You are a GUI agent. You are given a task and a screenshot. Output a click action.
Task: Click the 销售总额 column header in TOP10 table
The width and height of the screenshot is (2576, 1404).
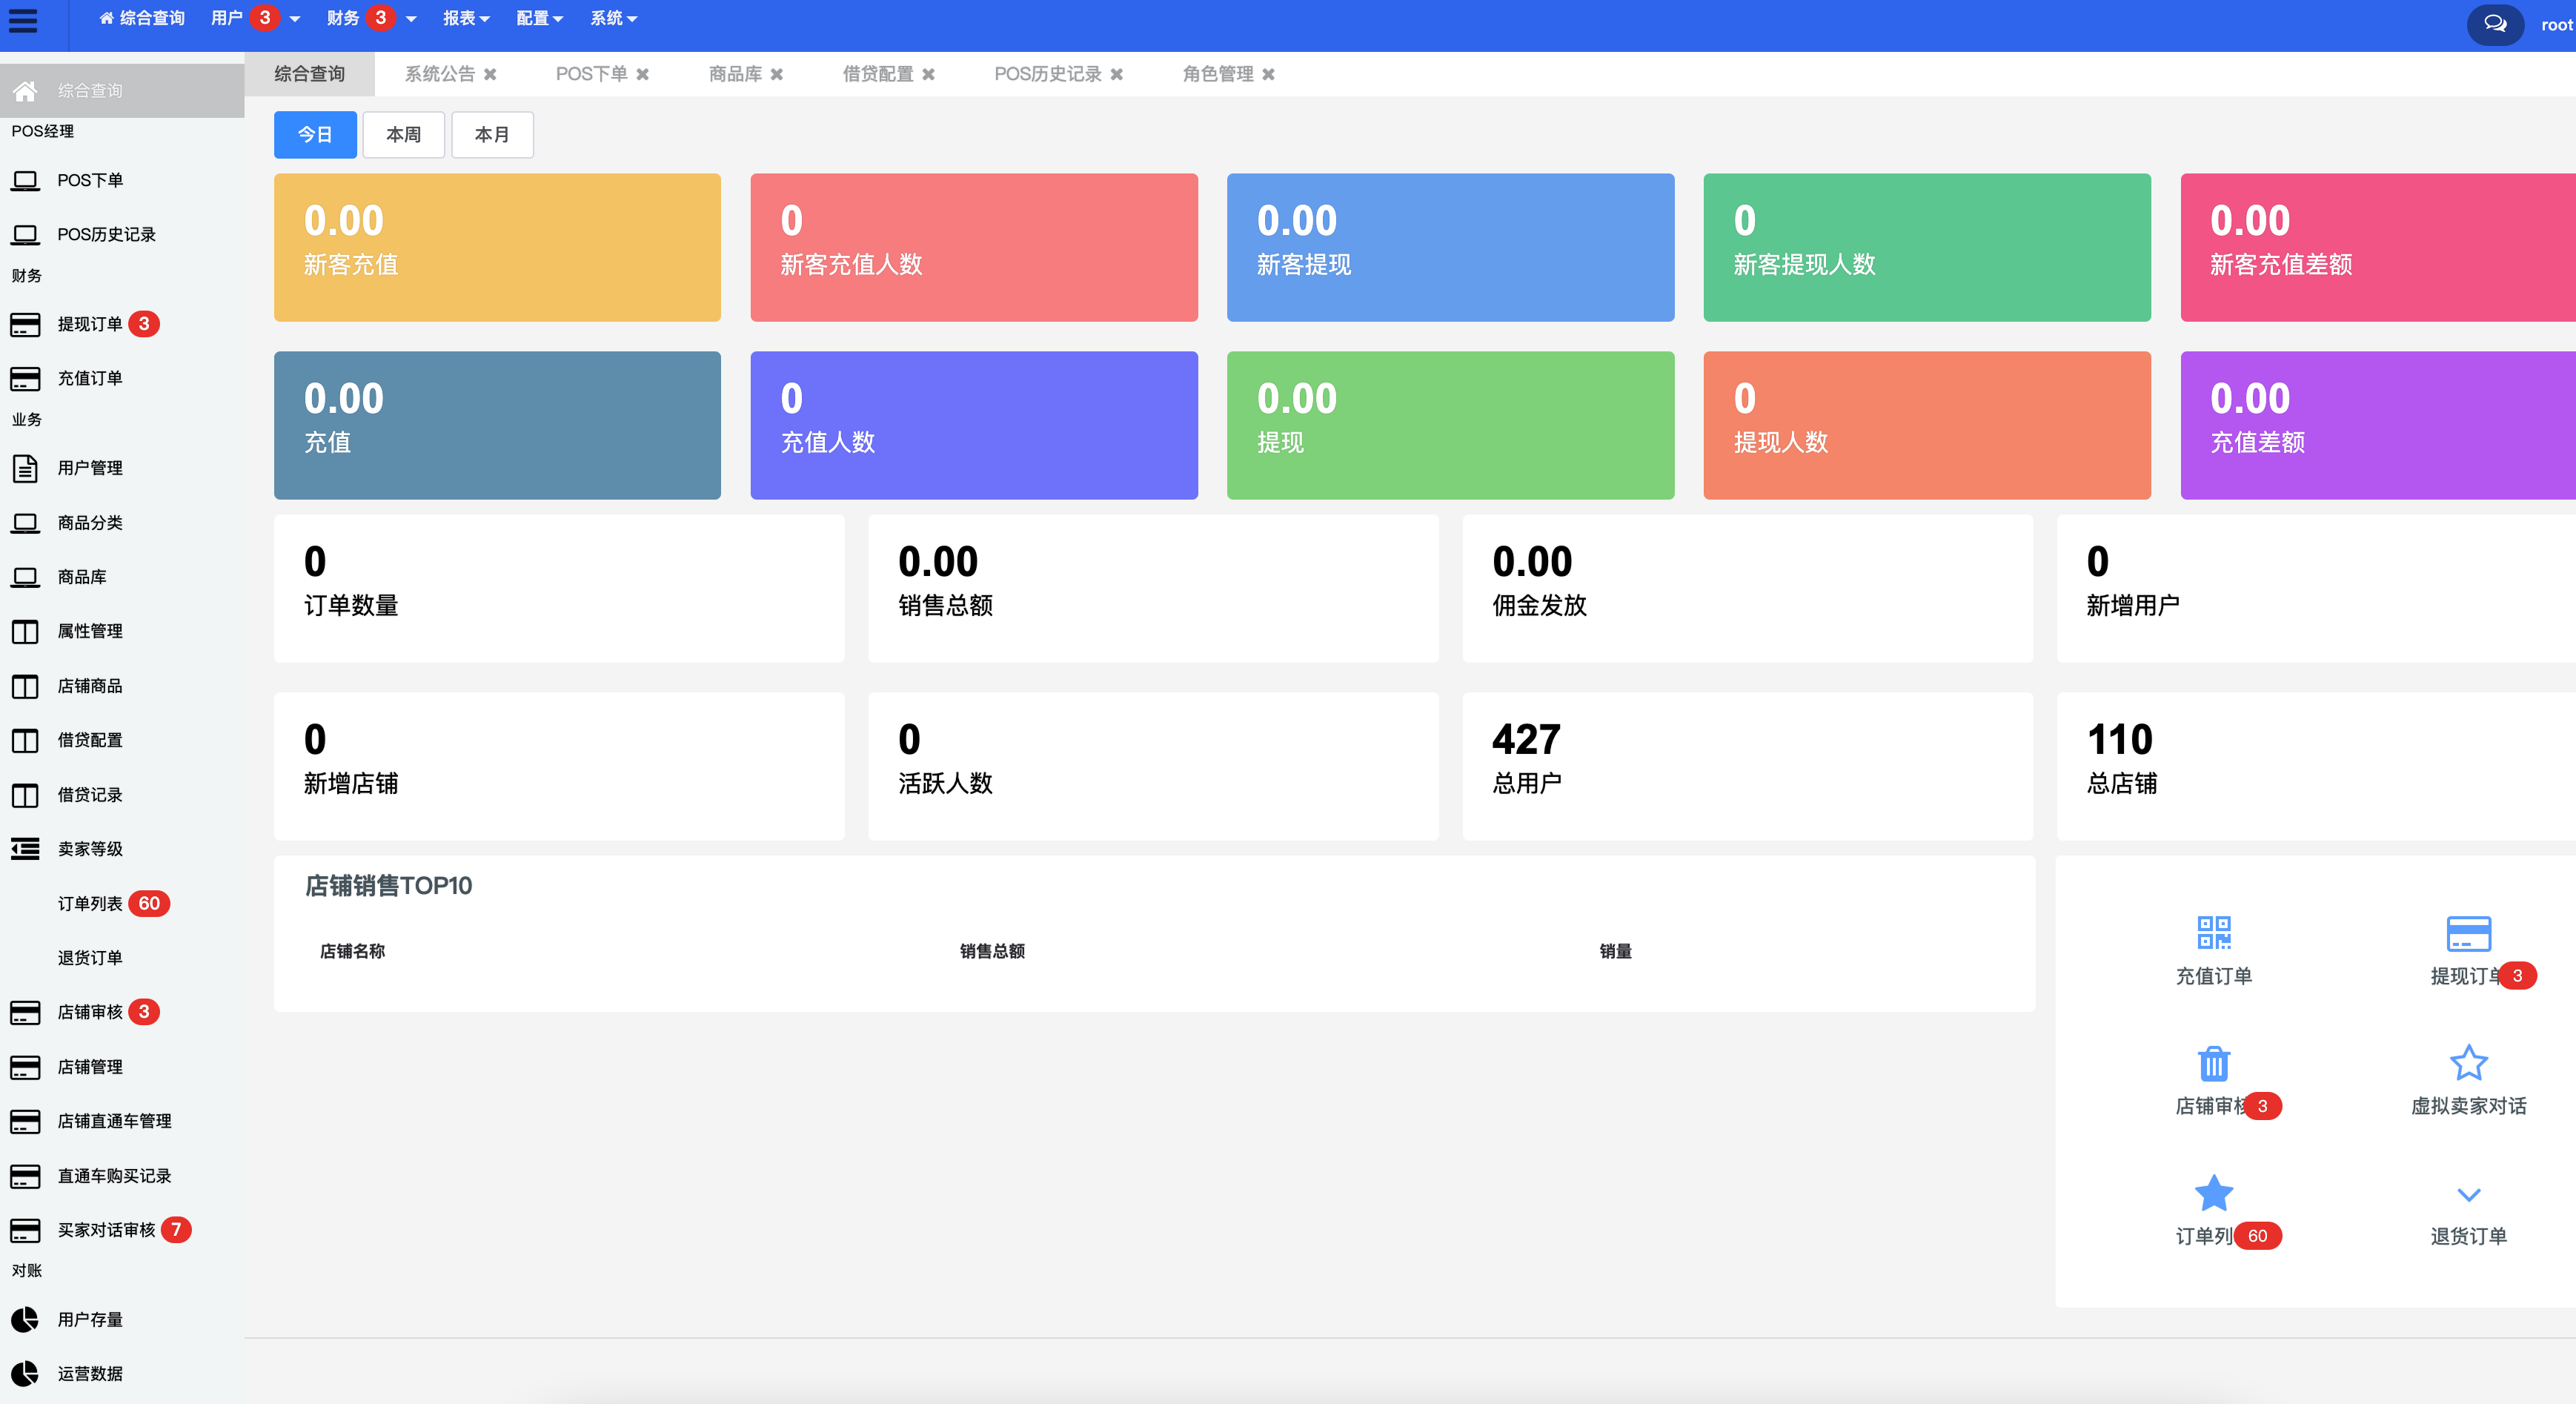pyautogui.click(x=992, y=951)
